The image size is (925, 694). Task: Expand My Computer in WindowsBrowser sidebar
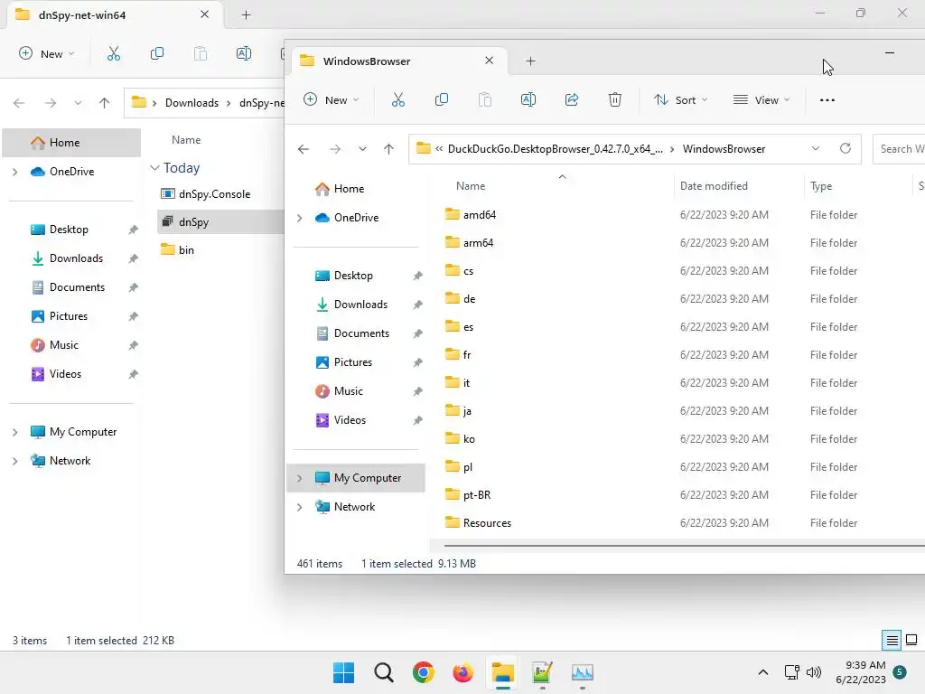coord(299,478)
